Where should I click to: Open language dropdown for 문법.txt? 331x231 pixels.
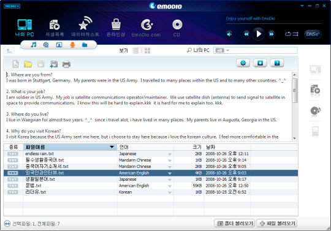tap(170, 186)
